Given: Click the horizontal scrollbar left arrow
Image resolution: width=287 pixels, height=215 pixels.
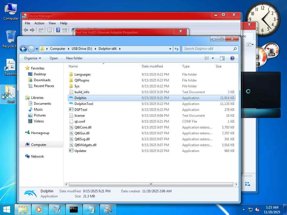Looking at the screenshot, I should 66,184.
